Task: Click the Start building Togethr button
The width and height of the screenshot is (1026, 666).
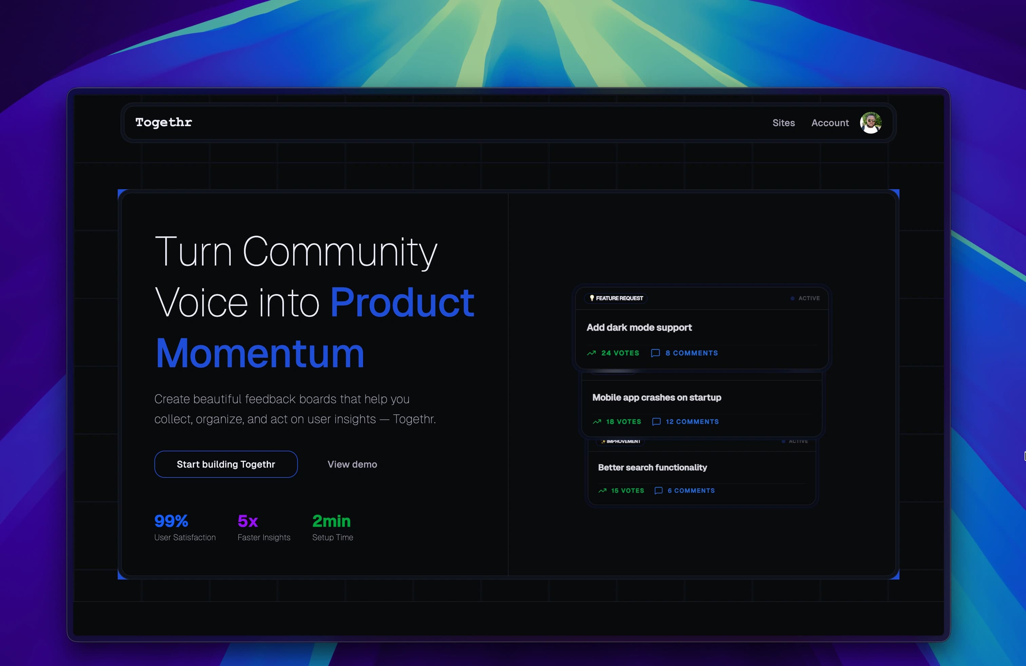Action: pyautogui.click(x=226, y=464)
